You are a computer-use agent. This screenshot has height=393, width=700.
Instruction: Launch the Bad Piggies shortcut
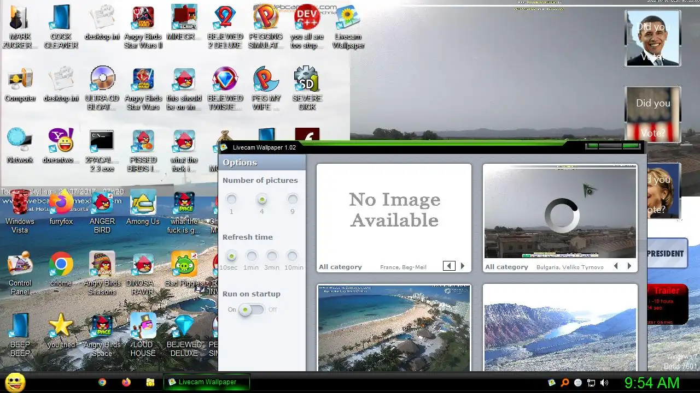click(184, 270)
